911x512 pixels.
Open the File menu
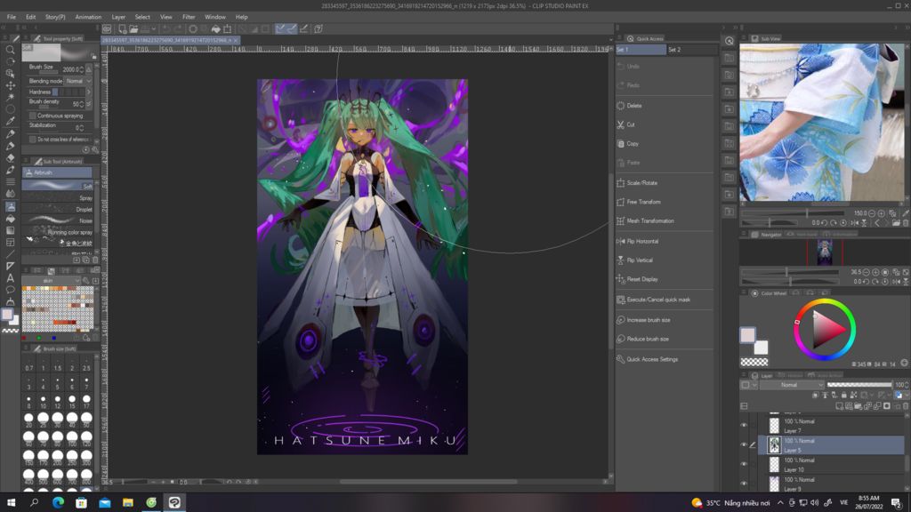pos(11,17)
